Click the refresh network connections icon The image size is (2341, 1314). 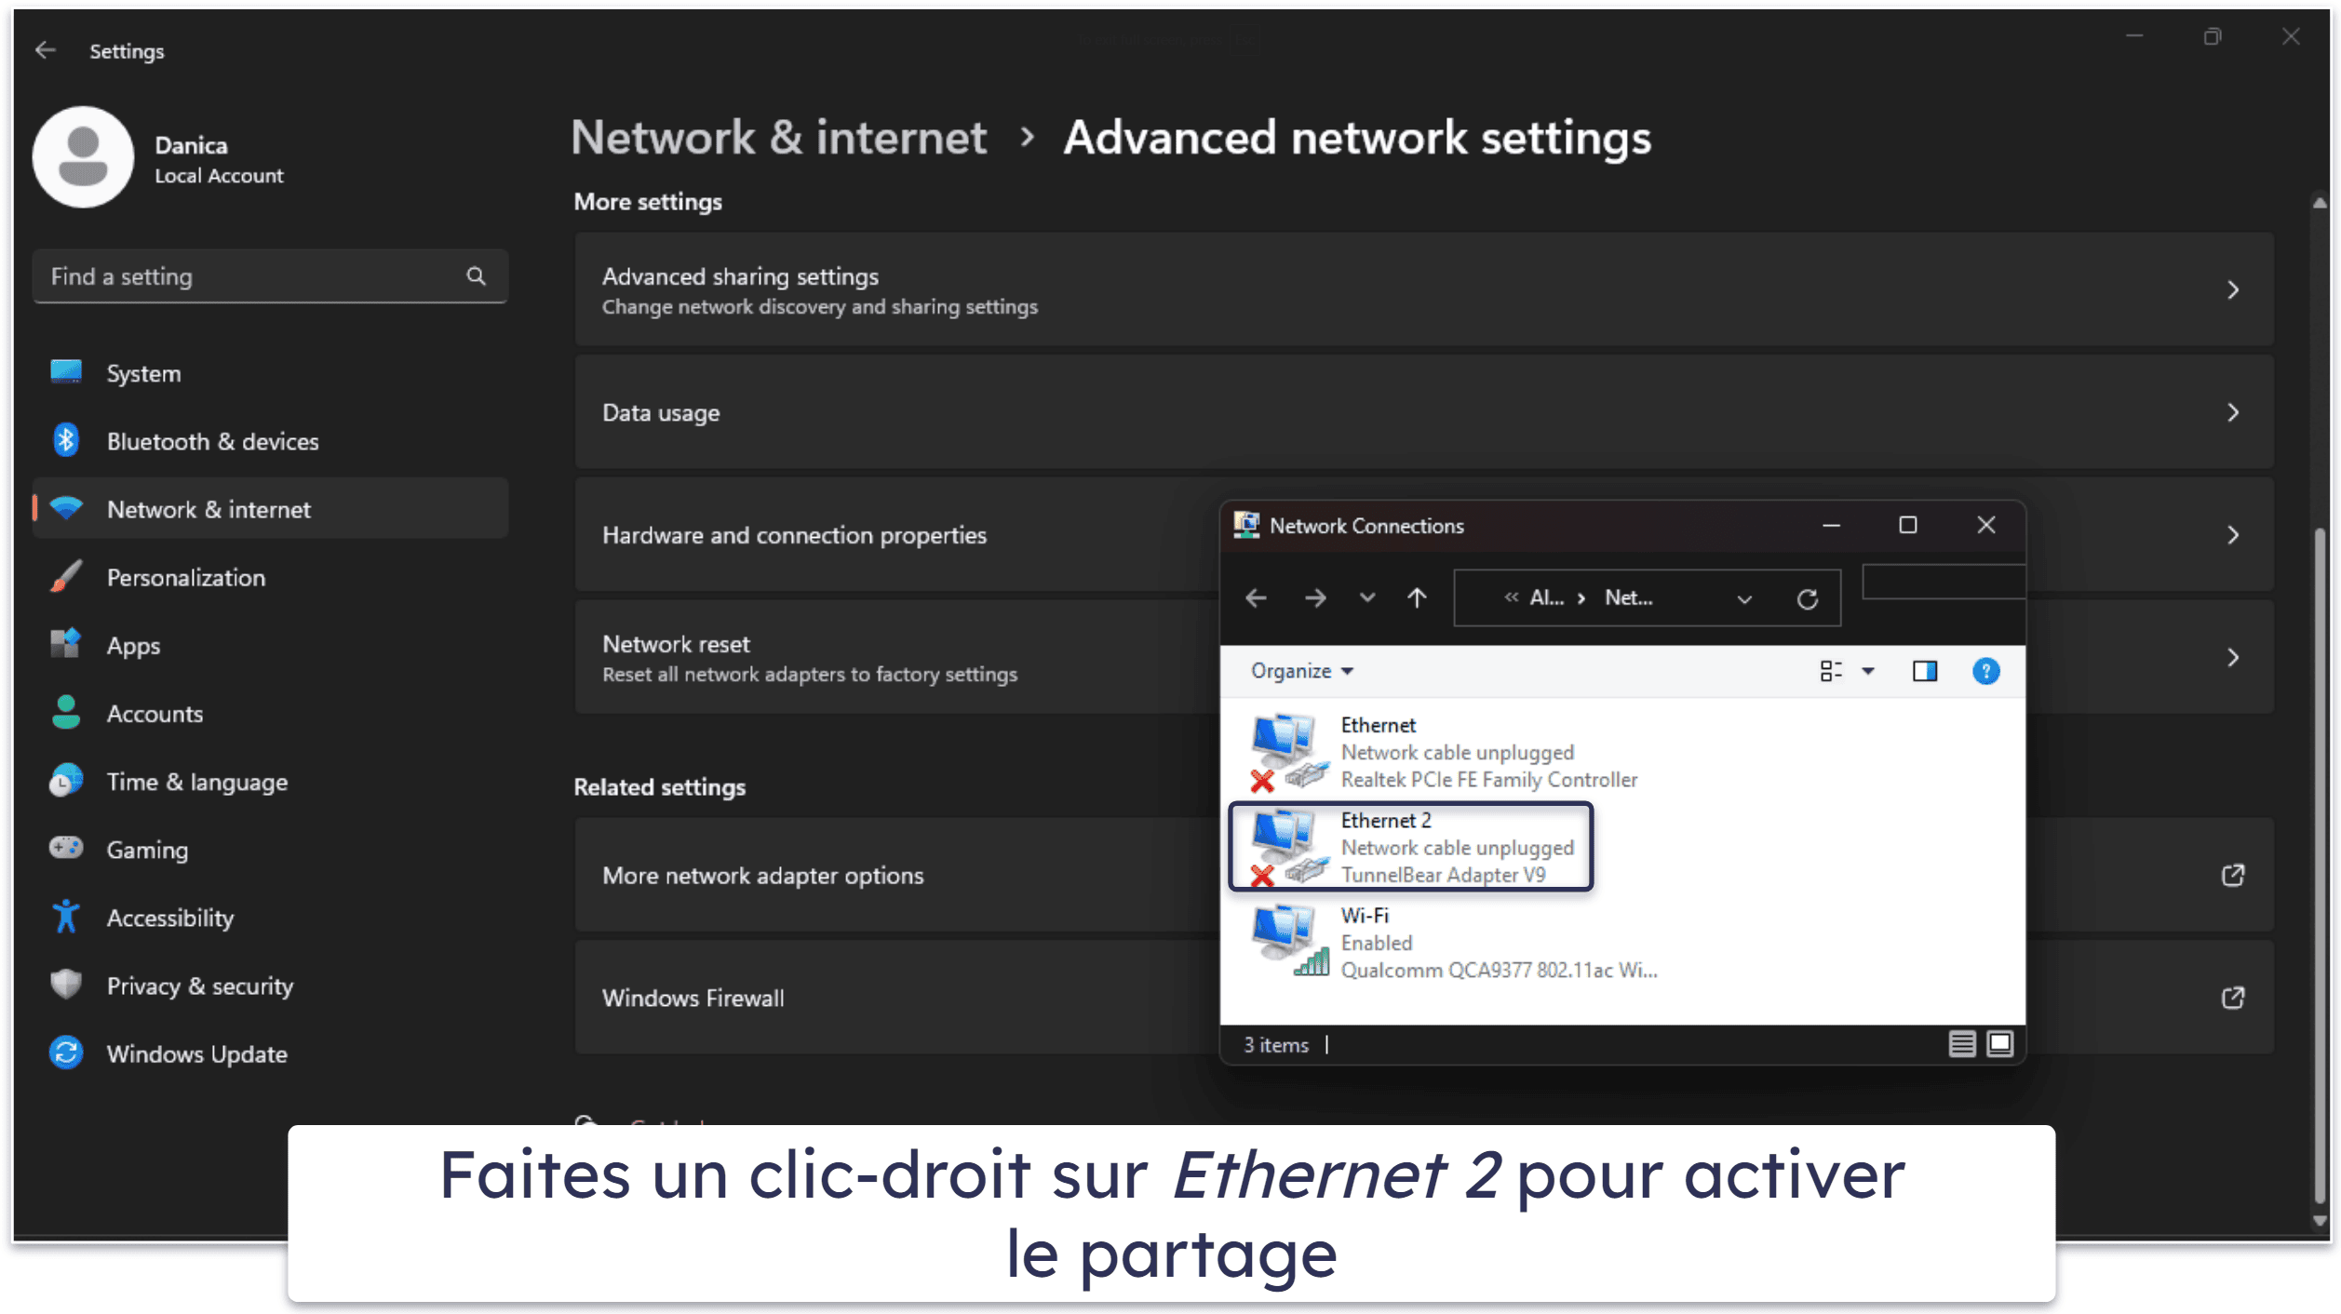click(1808, 597)
